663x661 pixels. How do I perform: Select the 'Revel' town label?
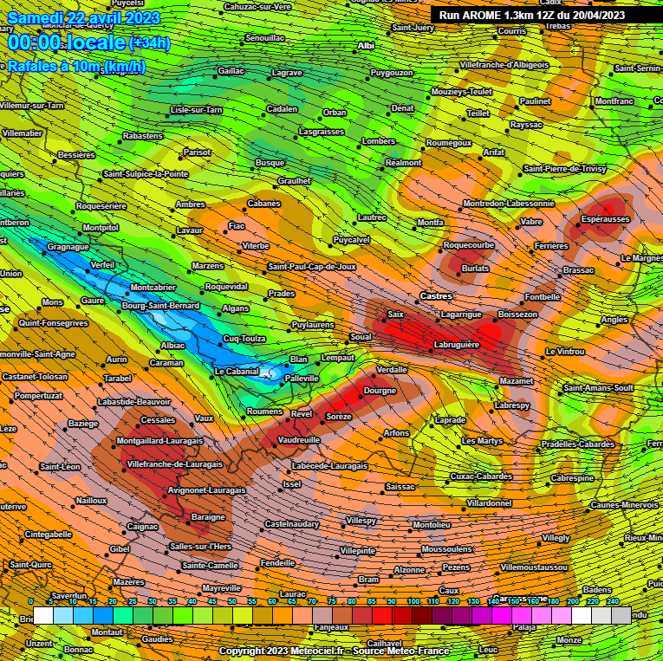click(302, 414)
